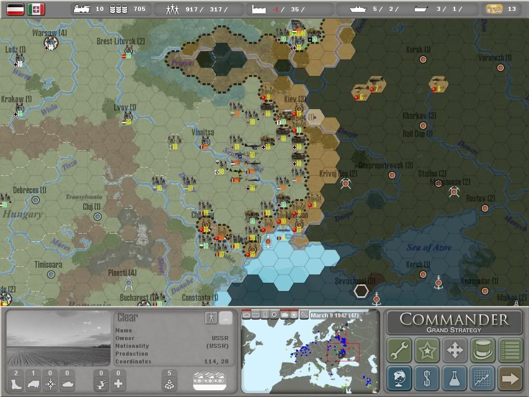The image size is (529, 397).
Task: Click the Manganese mine icon
Action: (454, 192)
